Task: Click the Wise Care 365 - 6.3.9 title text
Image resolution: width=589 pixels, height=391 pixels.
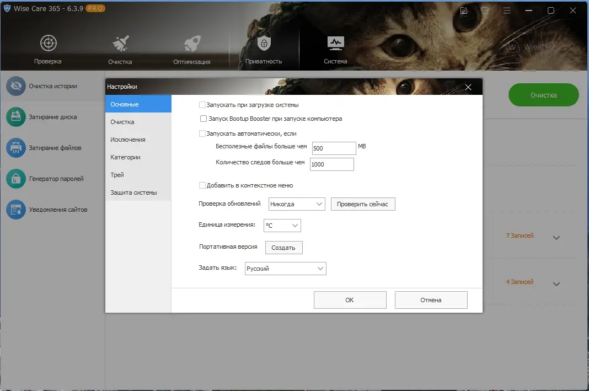Action: [49, 8]
